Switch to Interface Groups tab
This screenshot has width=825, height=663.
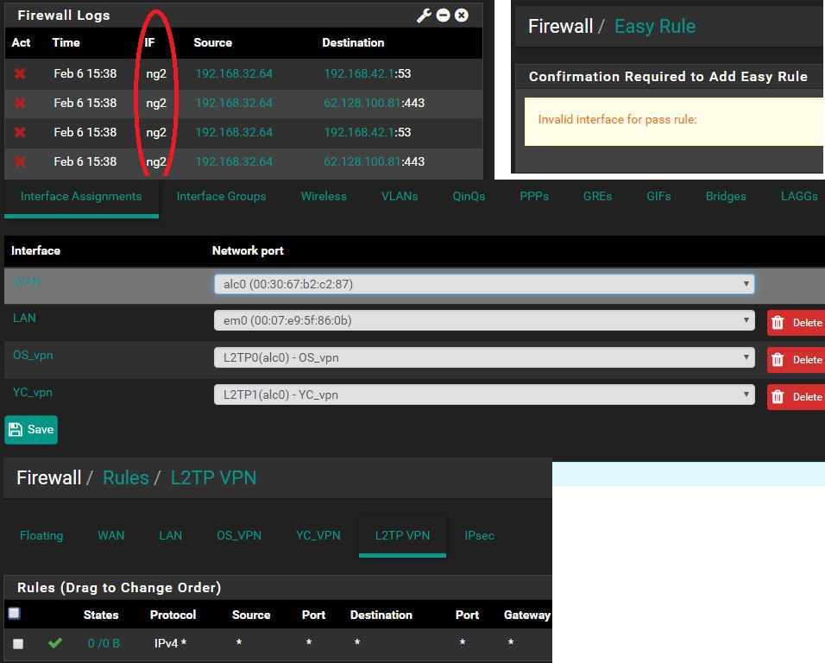click(x=221, y=196)
